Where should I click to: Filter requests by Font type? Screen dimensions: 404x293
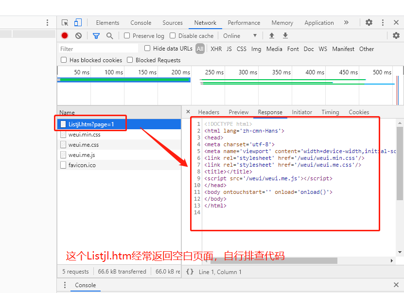293,49
